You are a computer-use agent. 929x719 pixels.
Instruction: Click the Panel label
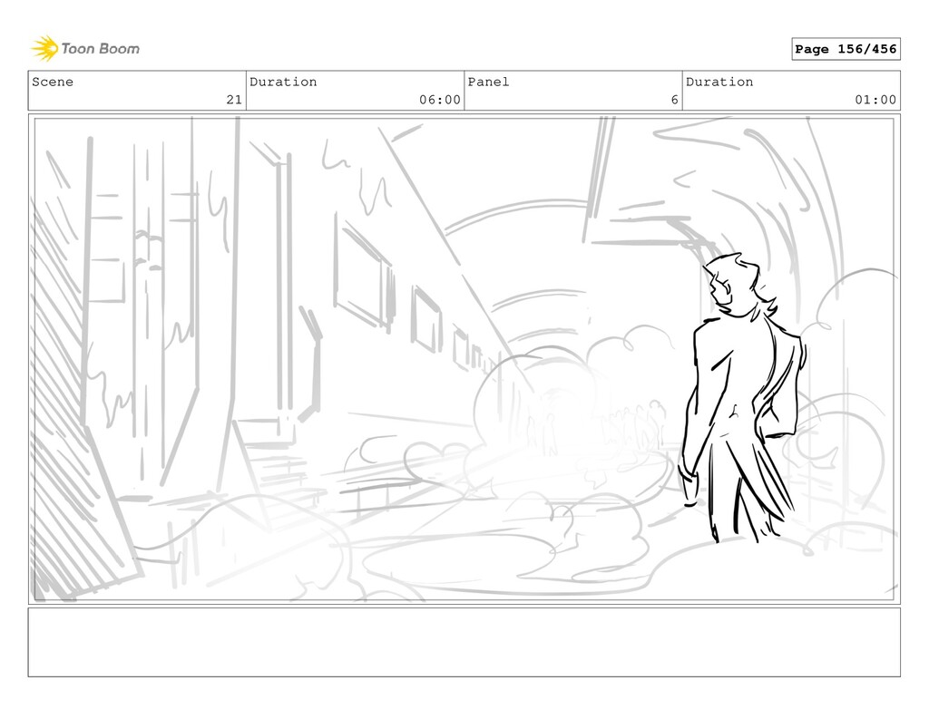488,82
